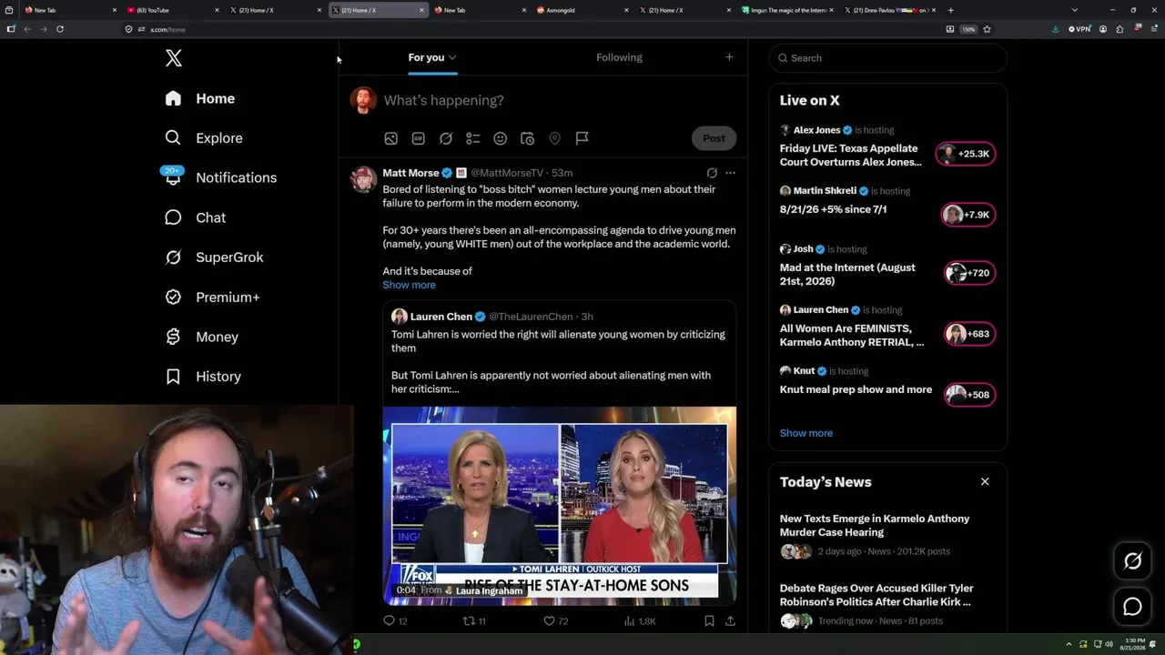Open Money in sidebar

(202, 337)
